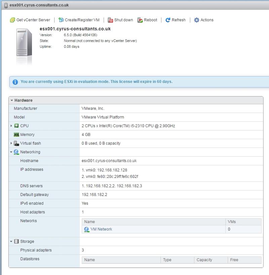Screen dimensions: 269x275
Task: Open the VM Network link
Action: pyautogui.click(x=101, y=229)
